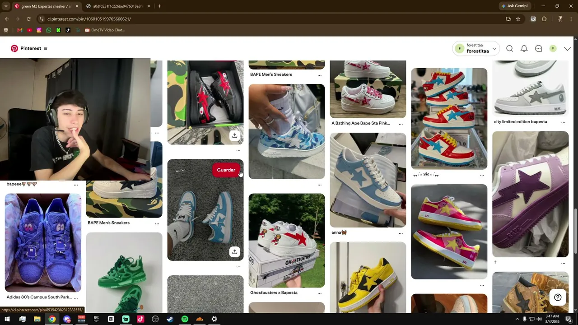
Task: Open more options for Ghostbusters x Bapesta pin
Action: [x=319, y=293]
